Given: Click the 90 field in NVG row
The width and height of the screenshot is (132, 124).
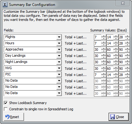Looking at the screenshot, I should pos(122,69).
